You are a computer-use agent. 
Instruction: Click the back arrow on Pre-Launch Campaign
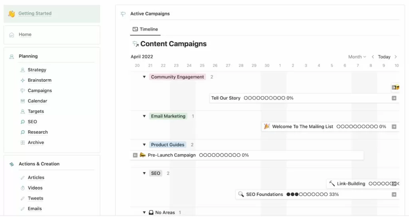click(x=135, y=155)
